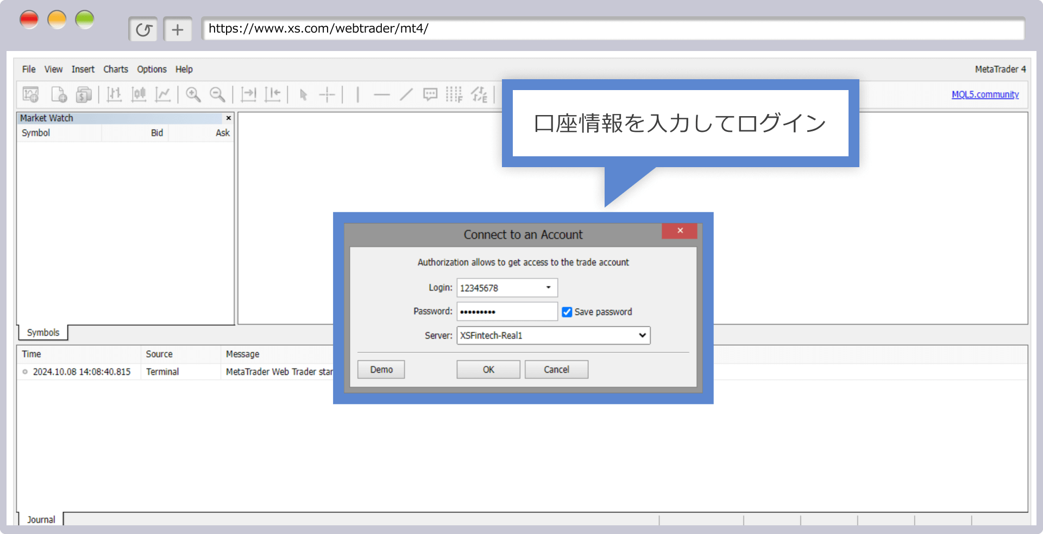Zoom in on the chart
The image size is (1043, 534).
coord(193,94)
